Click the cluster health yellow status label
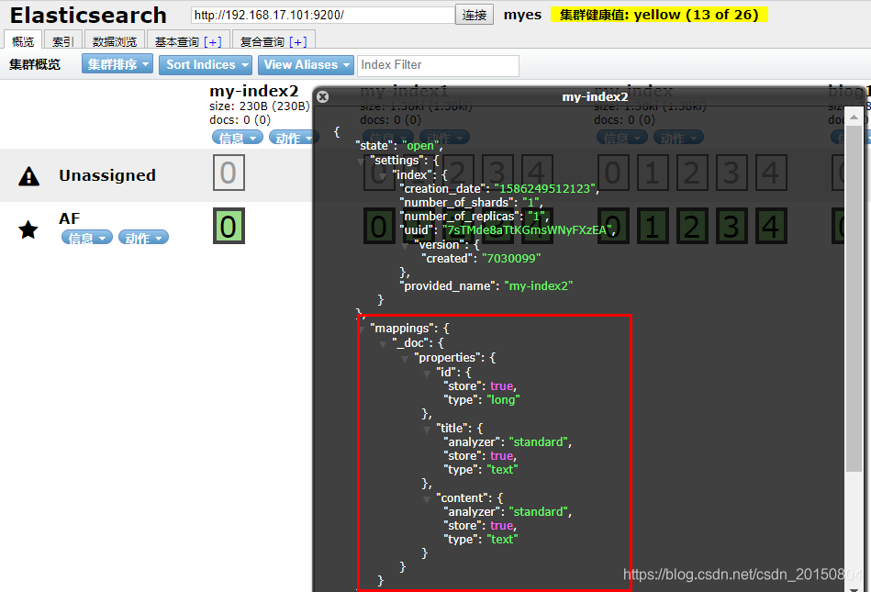Viewport: 871px width, 592px height. click(659, 15)
